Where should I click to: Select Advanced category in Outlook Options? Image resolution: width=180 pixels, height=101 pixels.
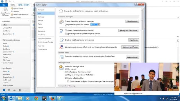pyautogui.click(x=46, y=35)
